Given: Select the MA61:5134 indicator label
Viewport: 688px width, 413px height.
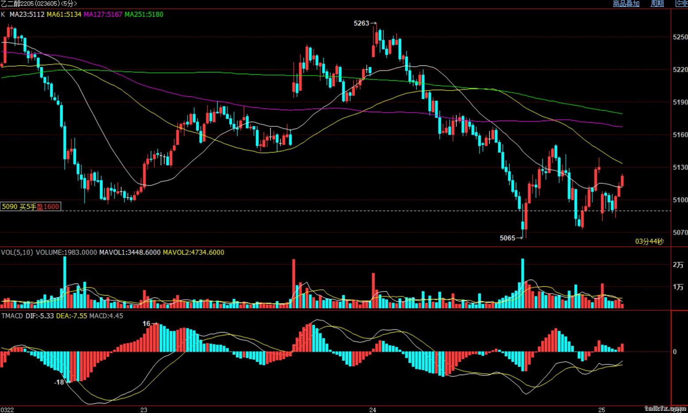Looking at the screenshot, I should pyautogui.click(x=64, y=14).
